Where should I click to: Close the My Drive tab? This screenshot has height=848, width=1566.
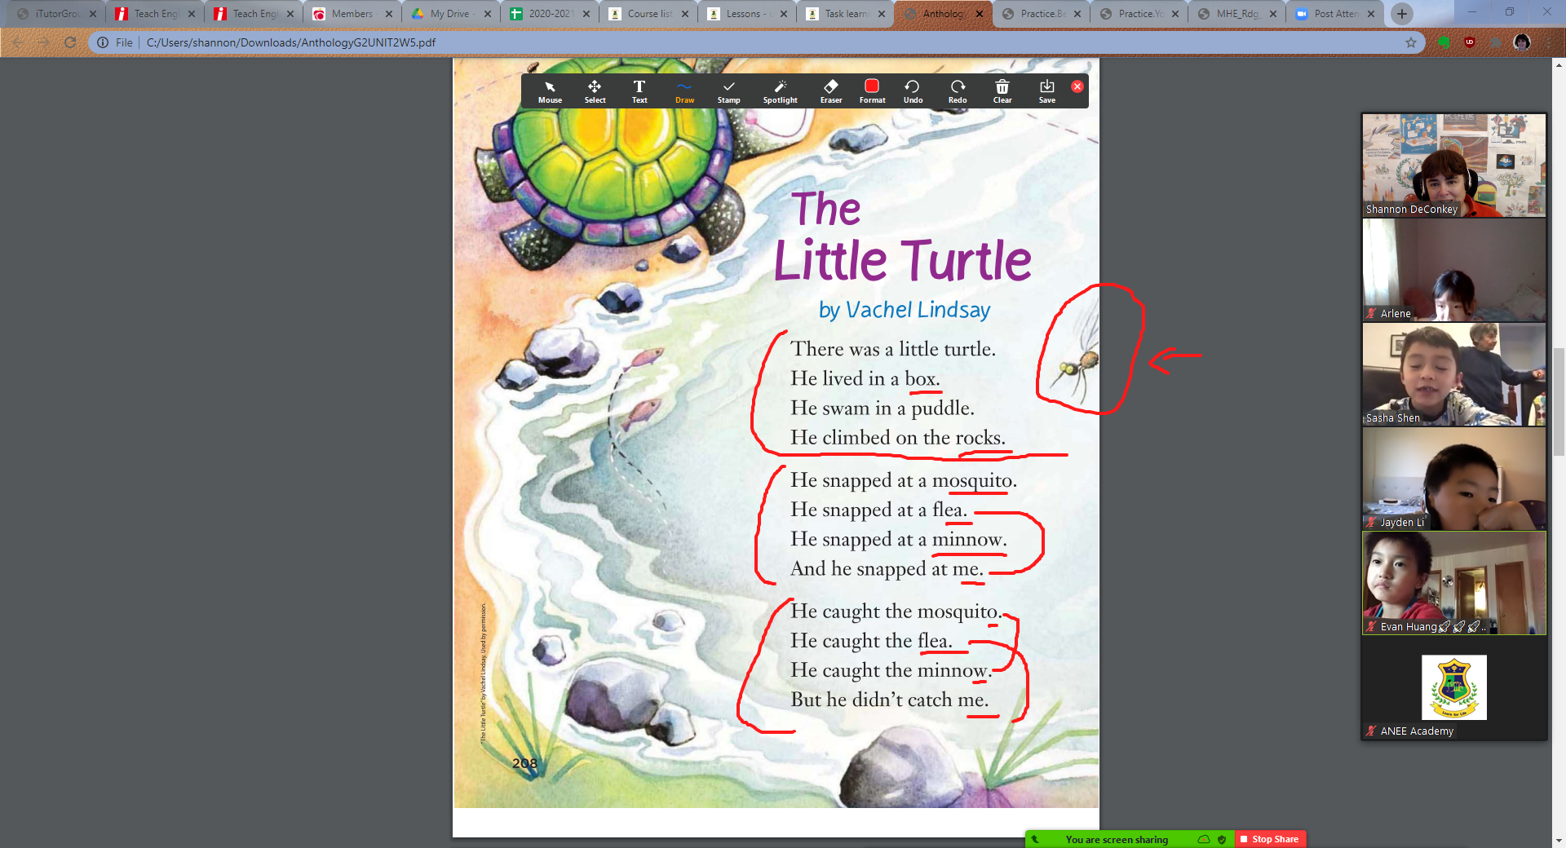pyautogui.click(x=488, y=14)
